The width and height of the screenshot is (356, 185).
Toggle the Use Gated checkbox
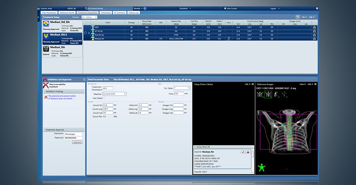pyautogui.click(x=104, y=98)
